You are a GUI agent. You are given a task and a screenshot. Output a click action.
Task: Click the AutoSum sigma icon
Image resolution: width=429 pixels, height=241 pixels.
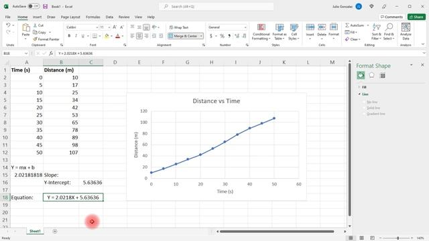(x=347, y=25)
